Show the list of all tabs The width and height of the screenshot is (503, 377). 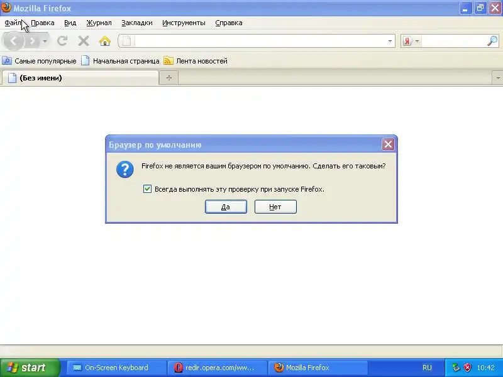[497, 78]
